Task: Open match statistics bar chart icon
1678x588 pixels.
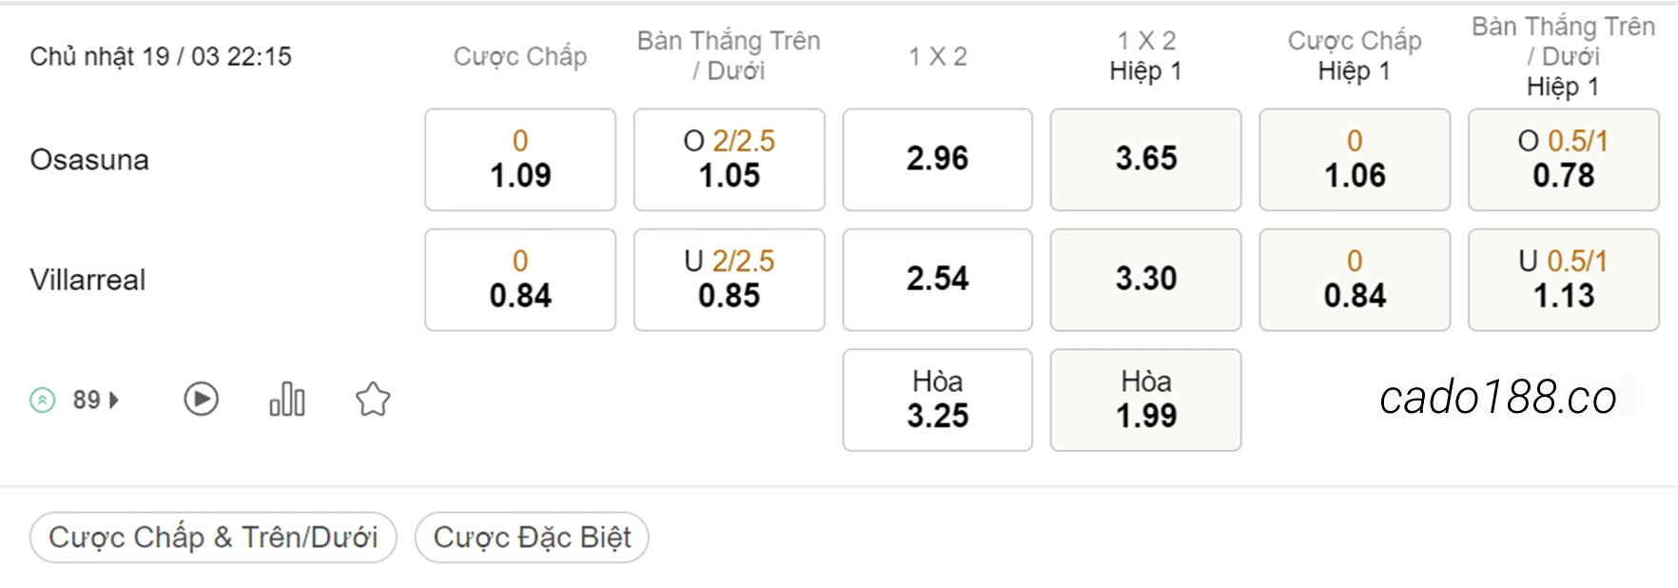Action: 286,399
